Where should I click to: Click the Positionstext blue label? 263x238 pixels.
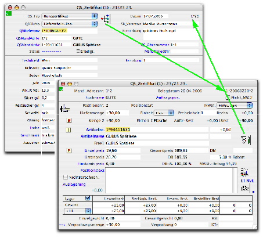pos(92,171)
